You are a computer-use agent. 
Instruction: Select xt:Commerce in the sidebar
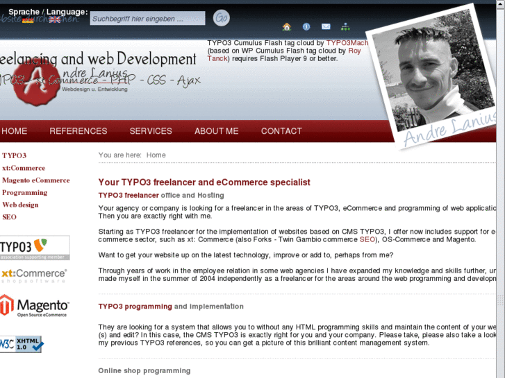[x=24, y=168]
